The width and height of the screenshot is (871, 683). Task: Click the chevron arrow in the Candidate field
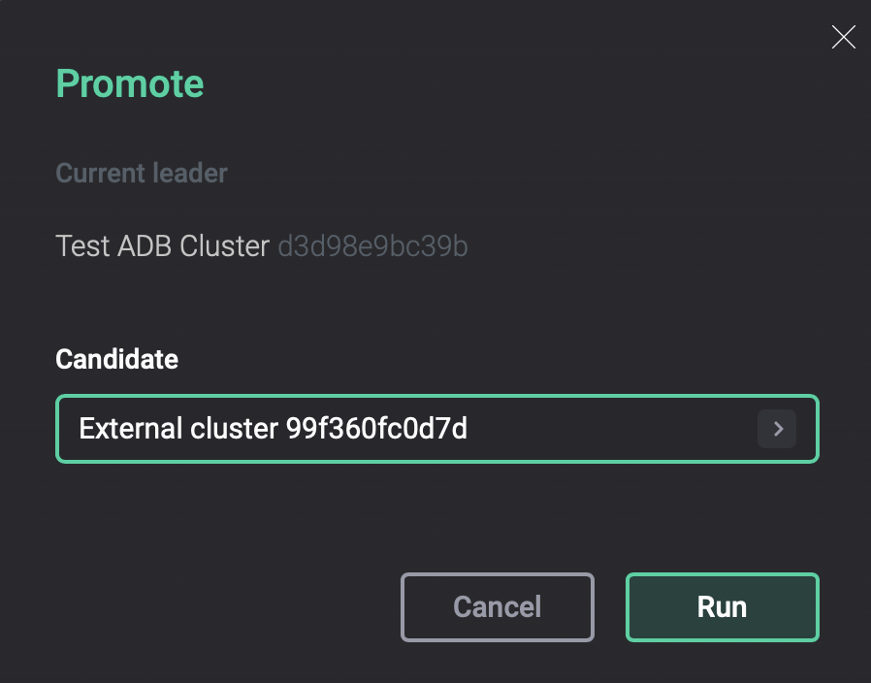[777, 429]
